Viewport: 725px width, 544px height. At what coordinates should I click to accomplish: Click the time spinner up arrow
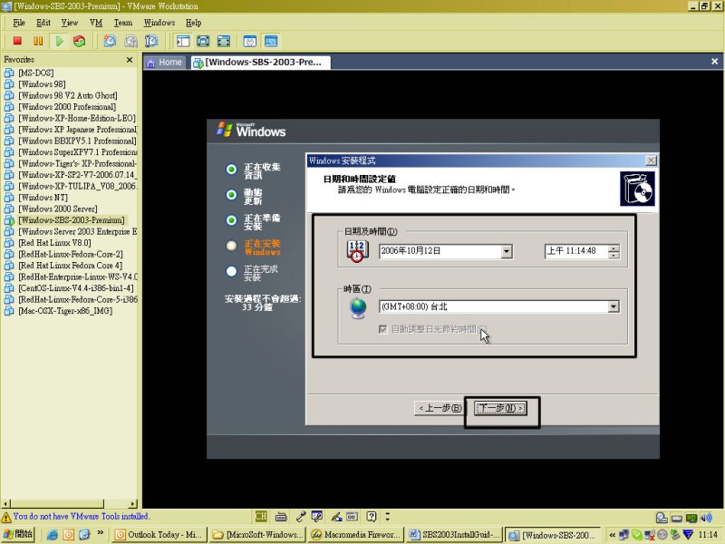(x=614, y=248)
